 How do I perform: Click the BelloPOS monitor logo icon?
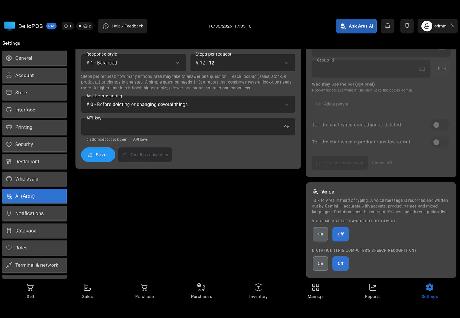(x=10, y=26)
